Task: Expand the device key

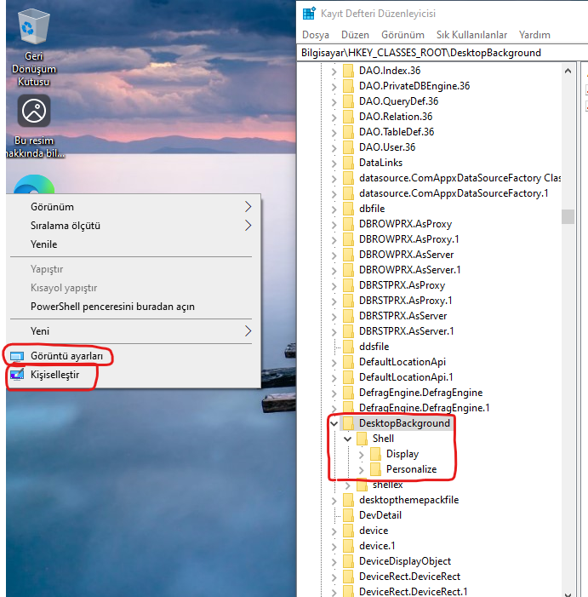Action: pos(334,531)
